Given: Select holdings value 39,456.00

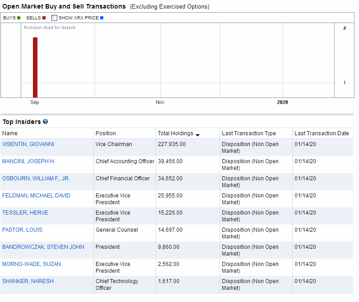Looking at the screenshot, I should click(x=170, y=161).
